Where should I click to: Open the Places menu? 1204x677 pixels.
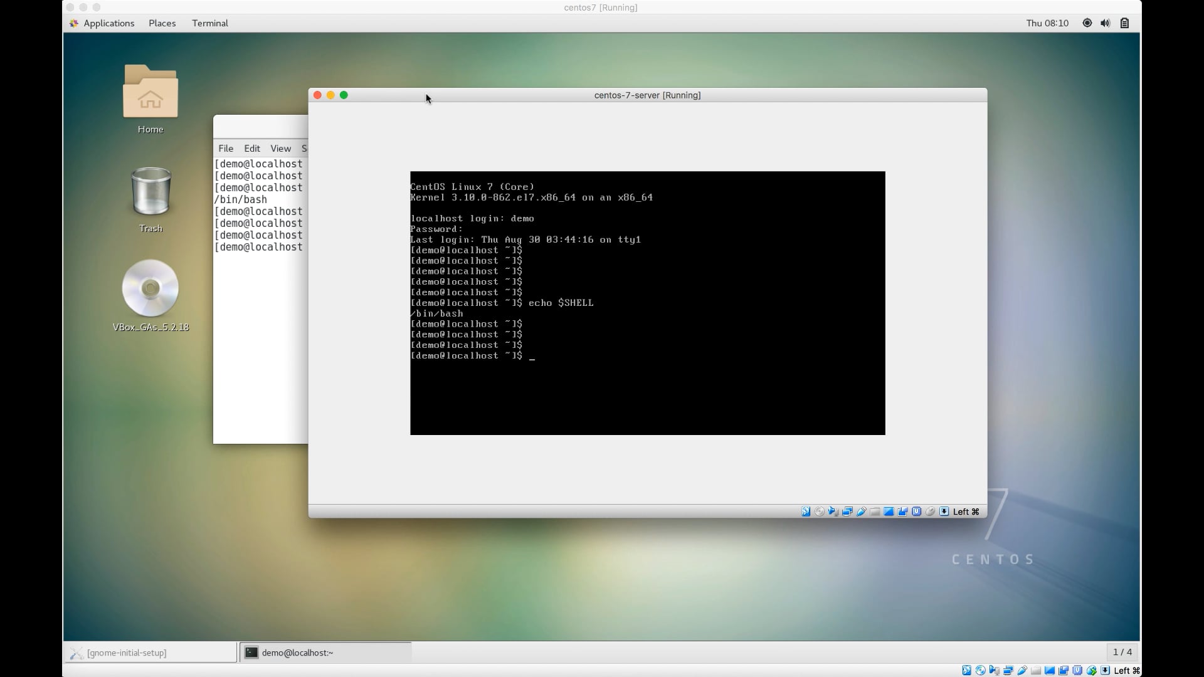click(162, 23)
